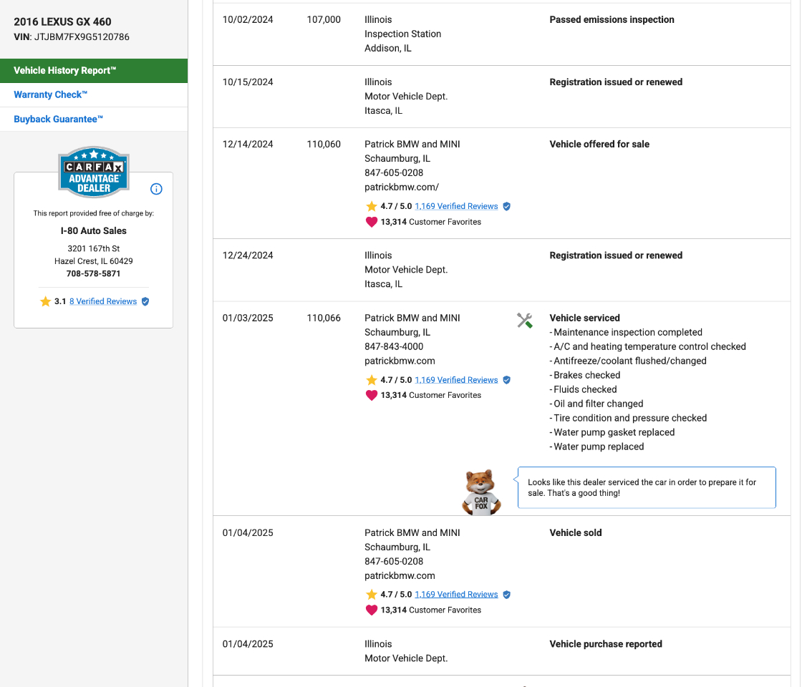The width and height of the screenshot is (802, 687).
Task: Open 1,169 Verified Reviews in the 12/14/2024 entry
Action: (456, 206)
